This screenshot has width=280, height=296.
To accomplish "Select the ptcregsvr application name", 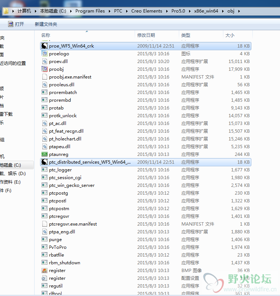I will (59, 216).
